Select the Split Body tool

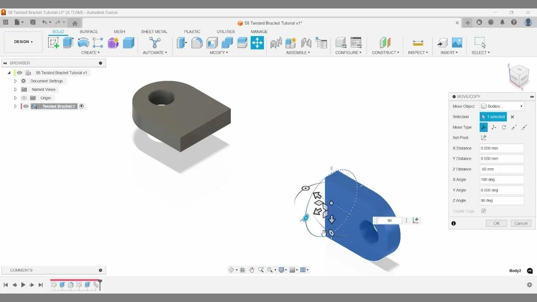[x=242, y=43]
